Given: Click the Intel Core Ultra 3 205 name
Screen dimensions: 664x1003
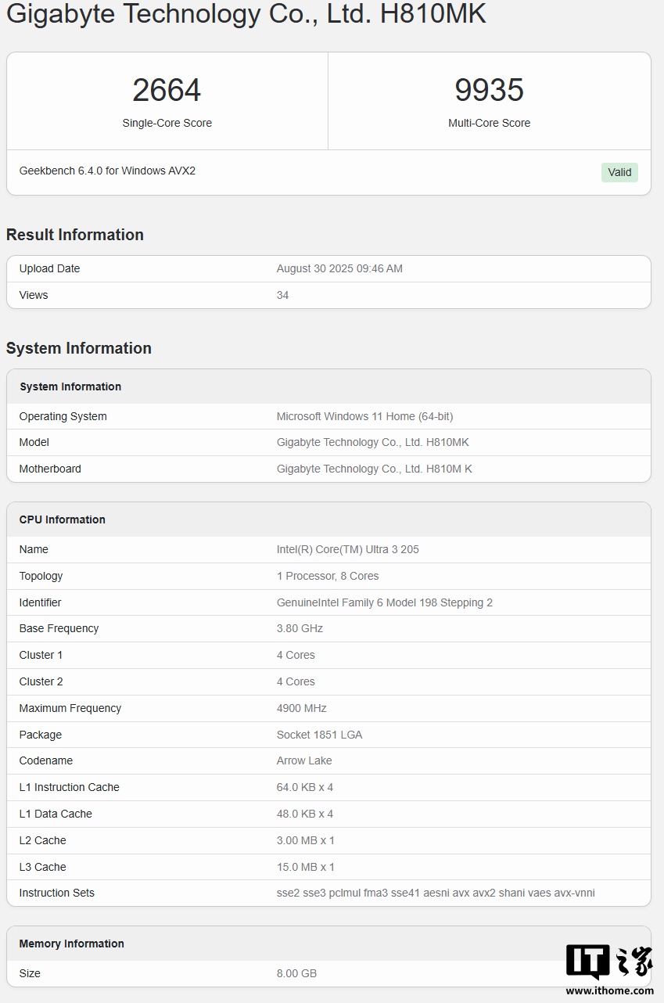Looking at the screenshot, I should pyautogui.click(x=347, y=549).
